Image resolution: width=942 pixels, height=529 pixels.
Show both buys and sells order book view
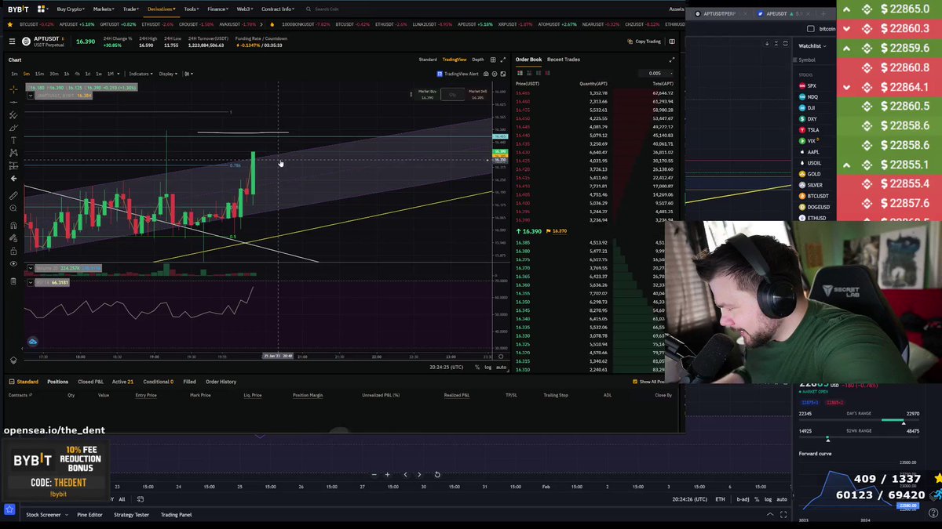pos(520,73)
